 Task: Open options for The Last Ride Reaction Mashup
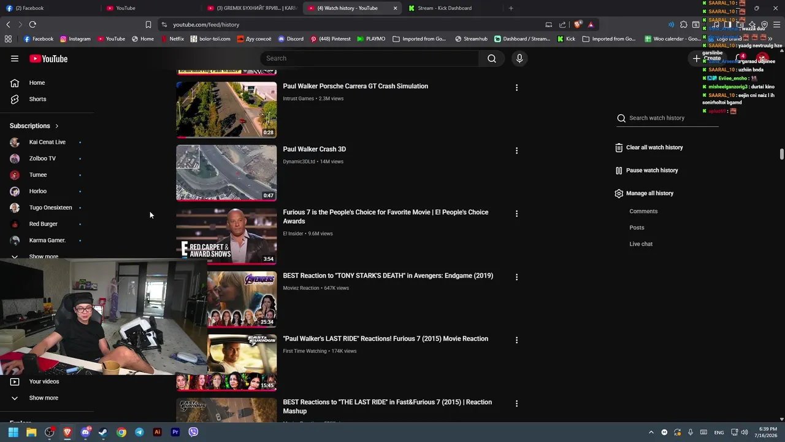tap(516, 403)
